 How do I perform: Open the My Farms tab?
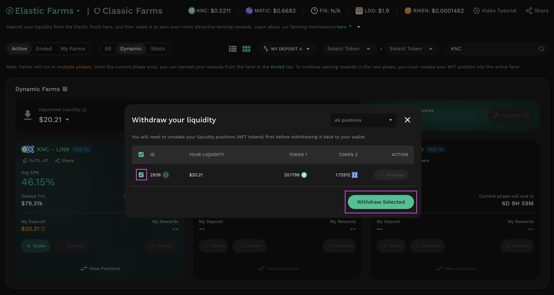click(73, 49)
